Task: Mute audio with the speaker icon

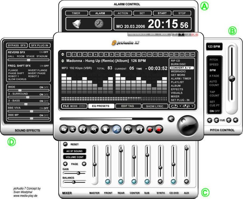Action: coord(171,119)
